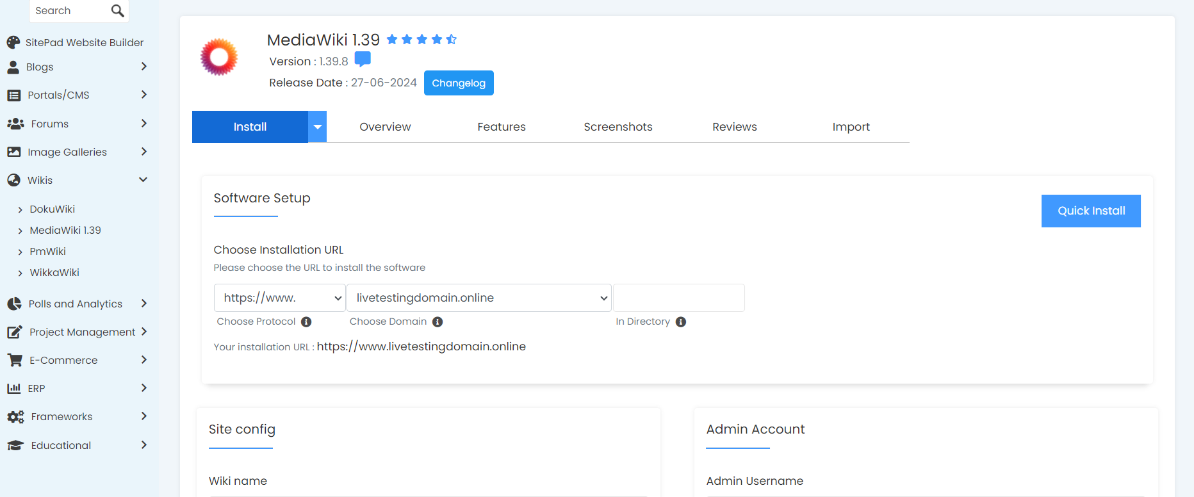Open the domain dropdown livetestingdomain.online
This screenshot has width=1194, height=497.
coord(479,298)
